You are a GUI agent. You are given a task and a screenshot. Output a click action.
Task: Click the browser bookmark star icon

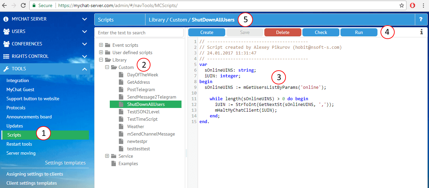coord(402,5)
